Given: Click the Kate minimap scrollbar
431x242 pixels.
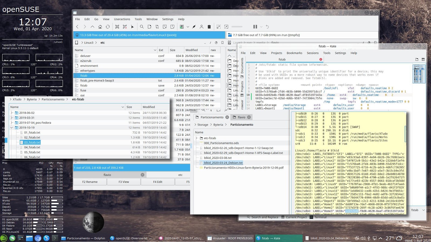Looking at the screenshot, I should [419, 74].
